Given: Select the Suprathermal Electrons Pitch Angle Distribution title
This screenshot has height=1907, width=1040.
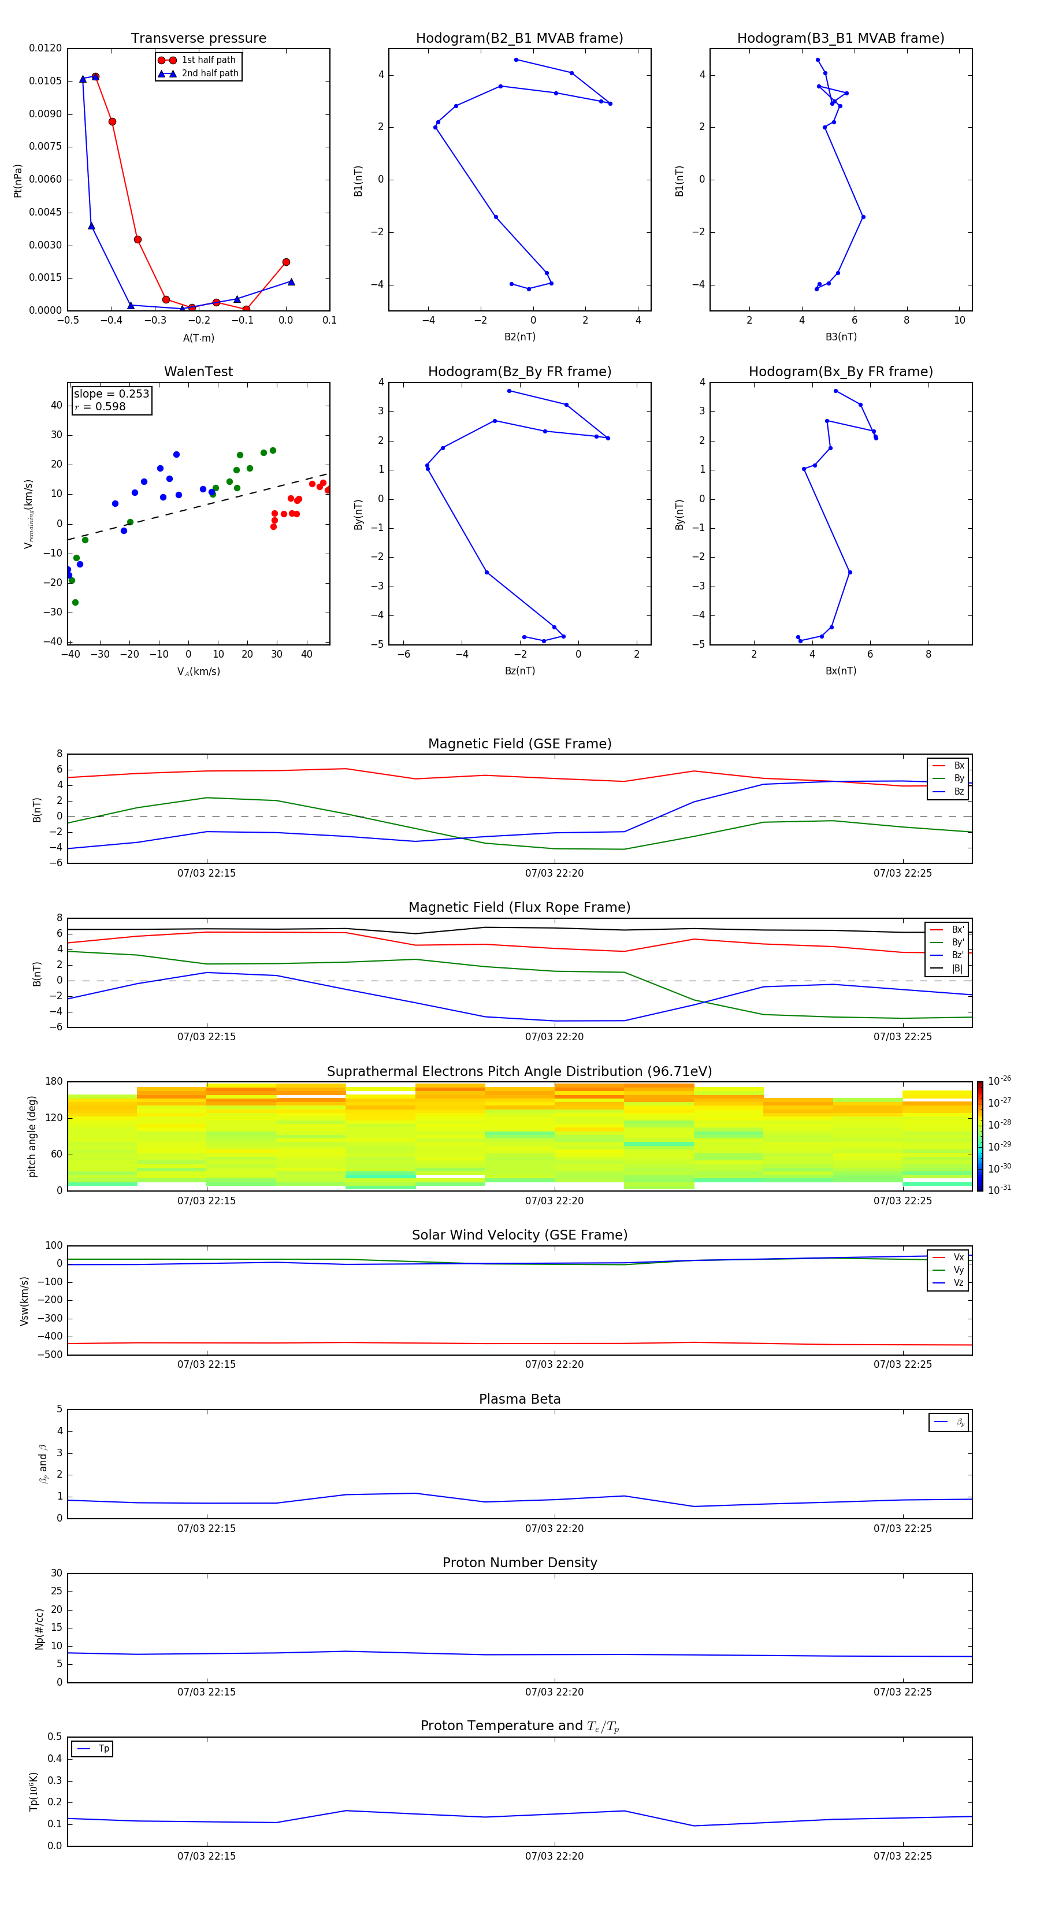Looking at the screenshot, I should click(x=519, y=1071).
